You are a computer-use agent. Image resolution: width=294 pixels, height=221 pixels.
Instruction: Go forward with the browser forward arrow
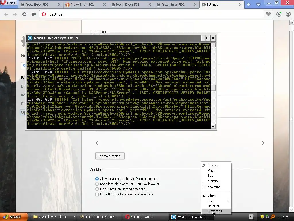(x=15, y=14)
